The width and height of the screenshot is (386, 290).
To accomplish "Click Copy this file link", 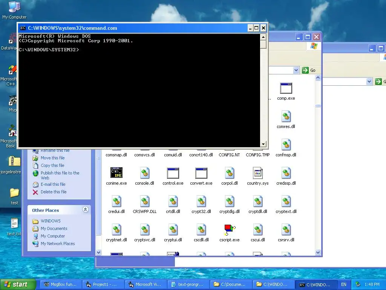I will (x=52, y=165).
